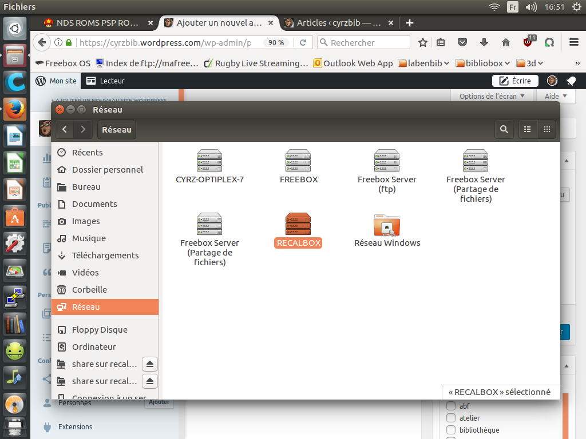Screen dimensions: 586x439
Task: Expand the Aide dropdown
Action: (556, 97)
